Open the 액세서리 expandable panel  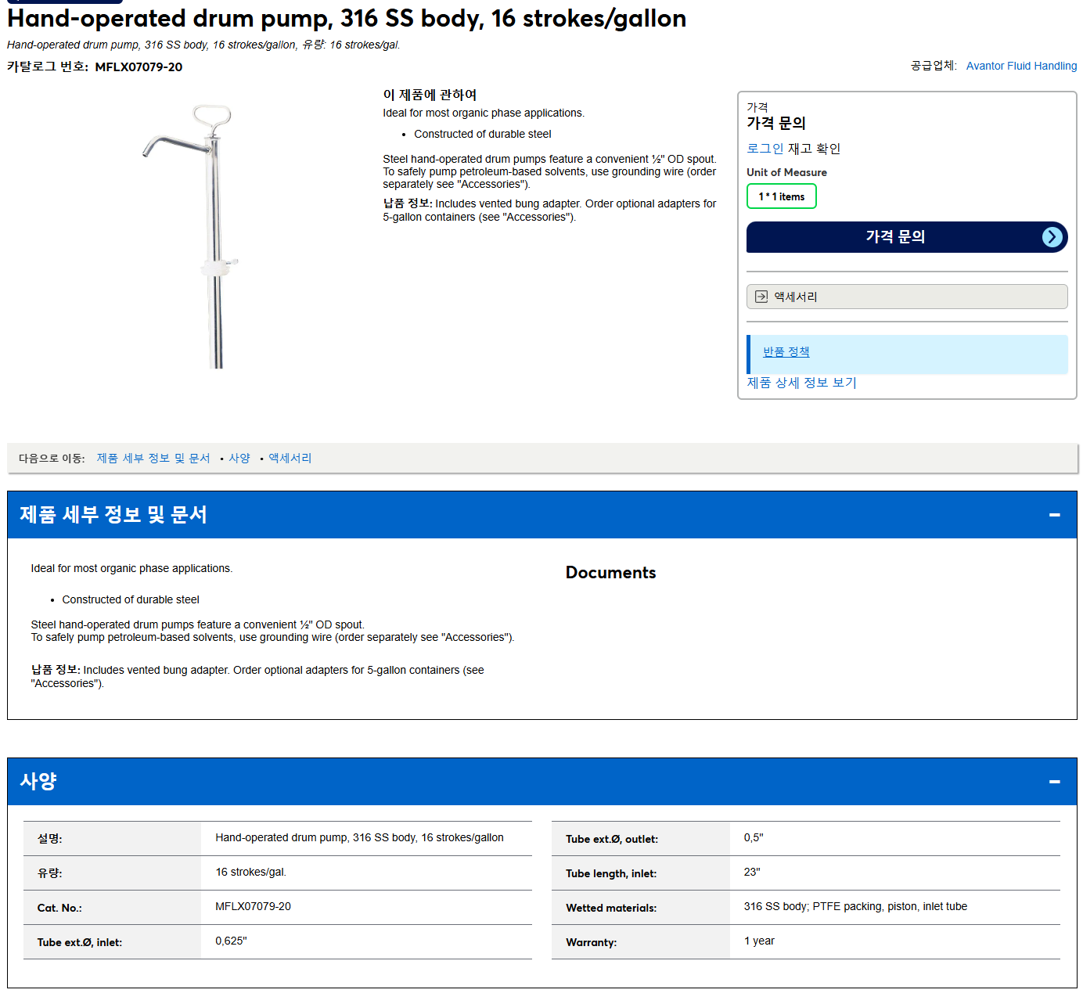tap(907, 297)
